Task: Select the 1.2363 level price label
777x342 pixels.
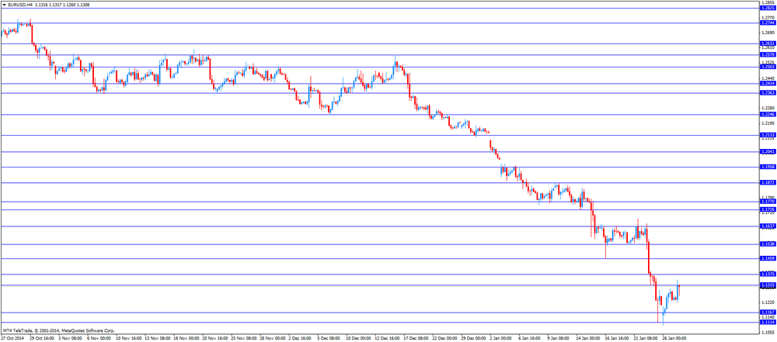Action: click(767, 92)
